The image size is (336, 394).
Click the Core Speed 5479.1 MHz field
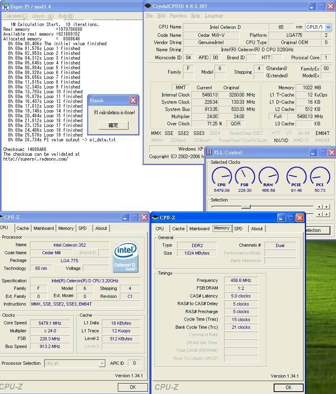click(x=50, y=323)
